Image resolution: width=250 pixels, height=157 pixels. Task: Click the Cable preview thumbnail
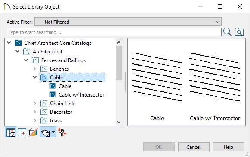pos(157,77)
